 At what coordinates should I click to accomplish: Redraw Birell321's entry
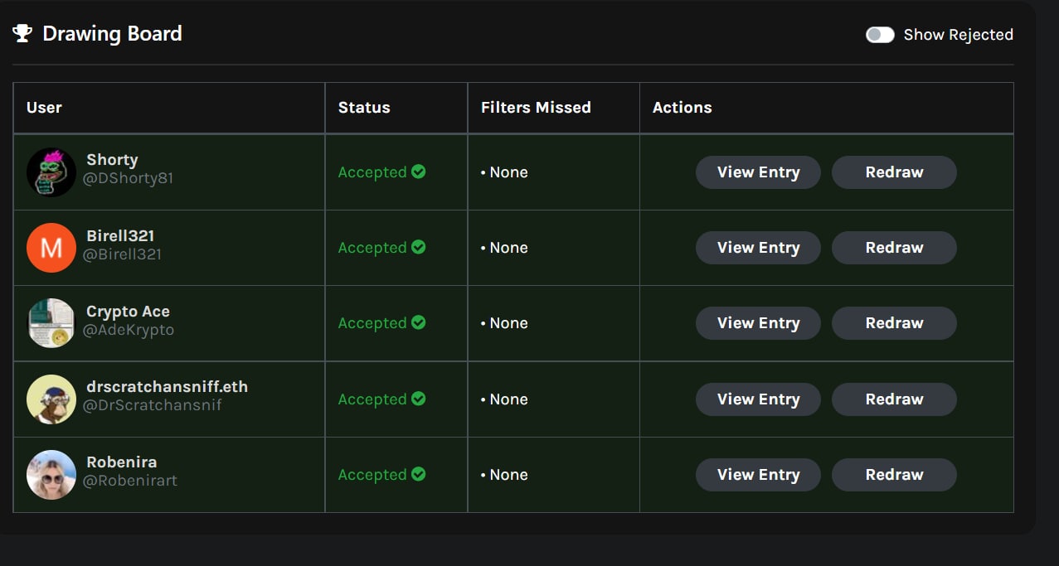pos(894,248)
